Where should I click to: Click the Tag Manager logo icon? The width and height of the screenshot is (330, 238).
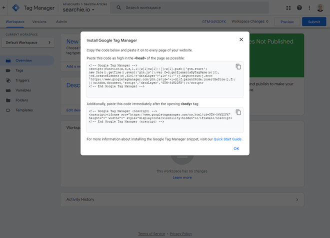[x=16, y=8]
